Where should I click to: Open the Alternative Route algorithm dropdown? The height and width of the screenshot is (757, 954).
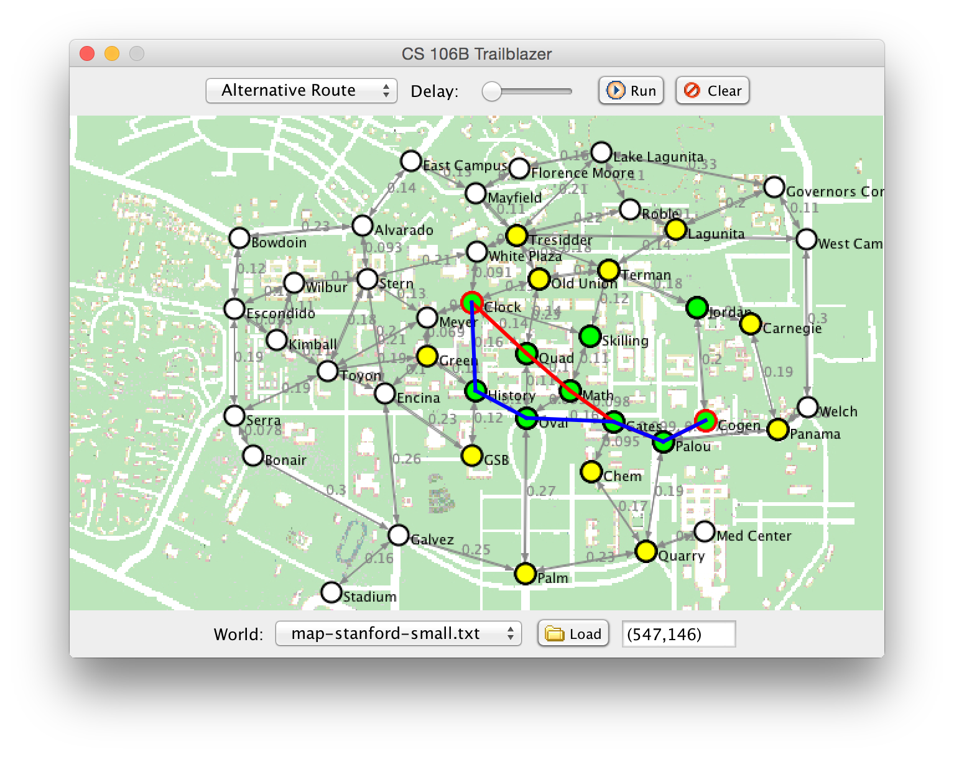pos(302,91)
